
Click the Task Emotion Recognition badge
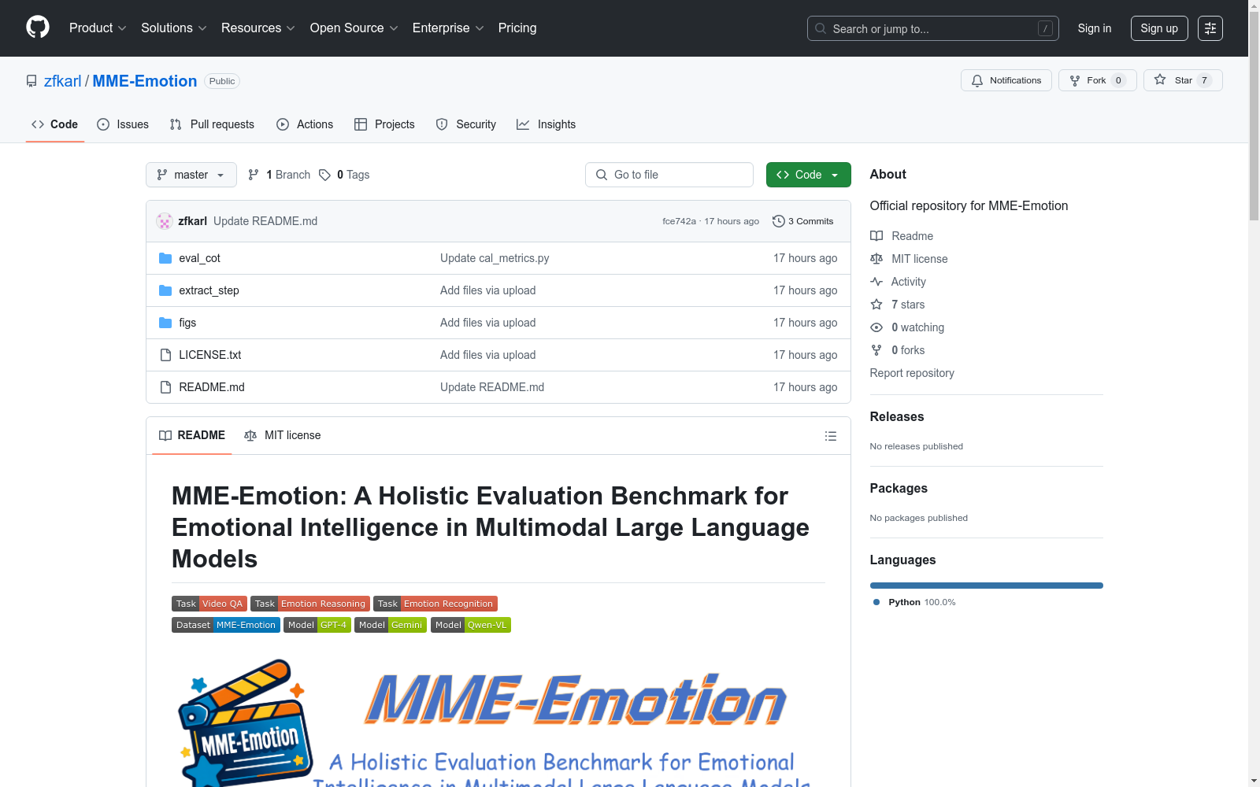(x=435, y=604)
